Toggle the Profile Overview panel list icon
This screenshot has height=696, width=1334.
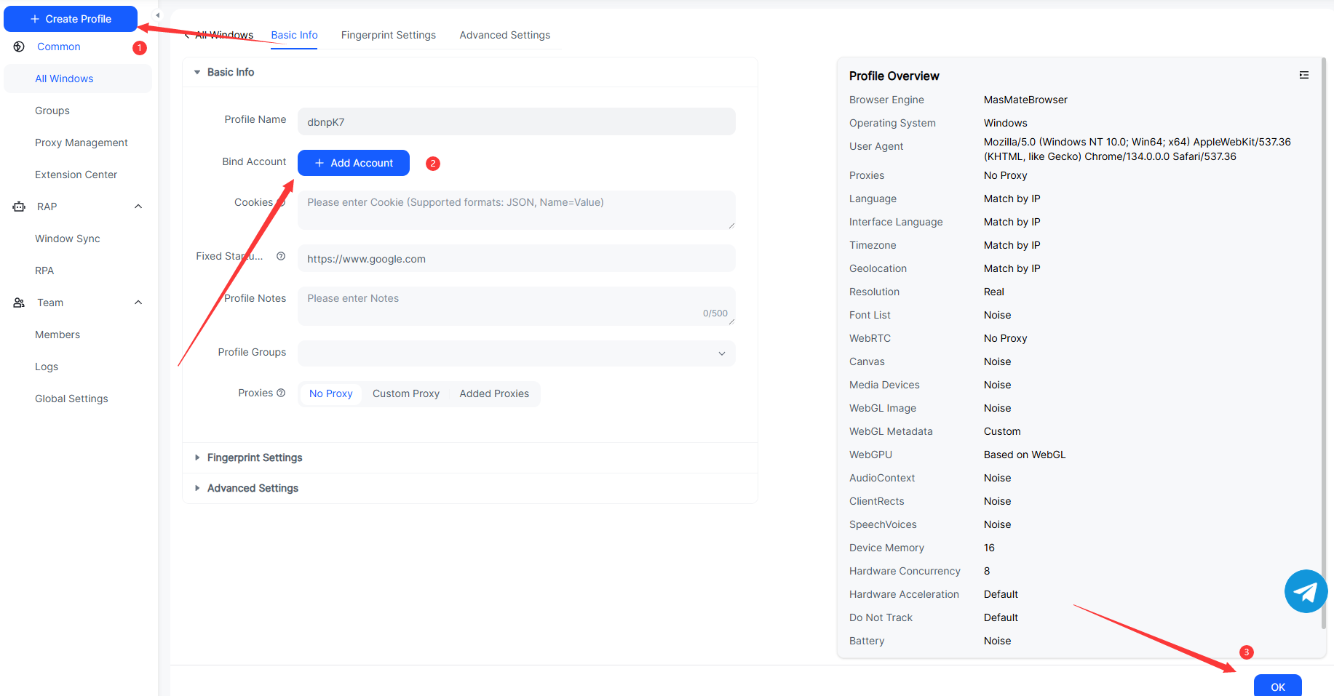(x=1303, y=75)
